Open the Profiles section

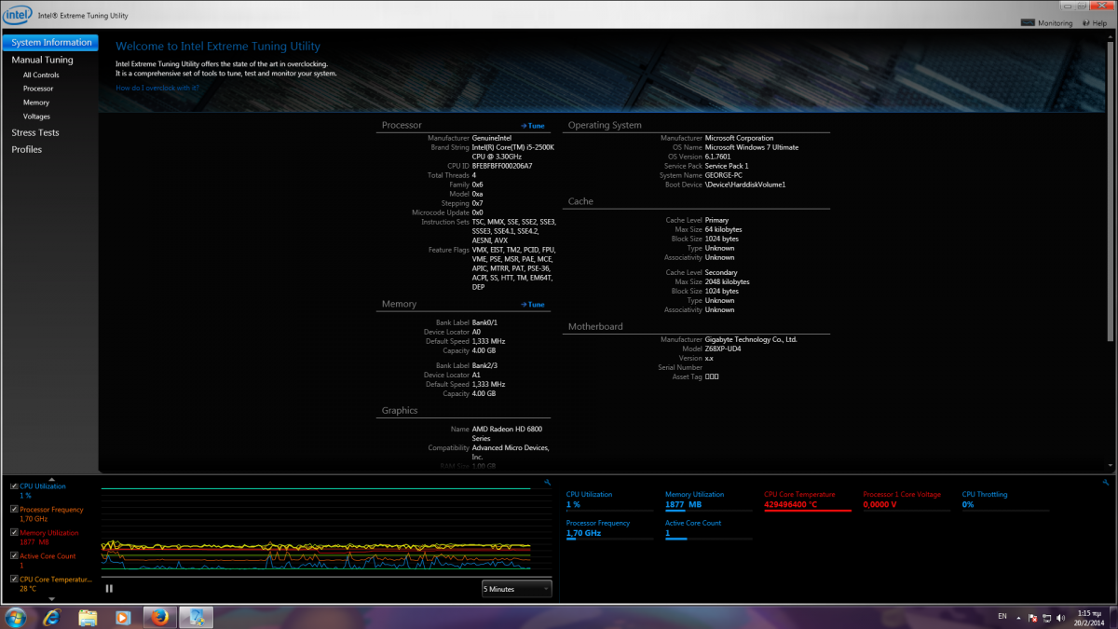pos(26,149)
